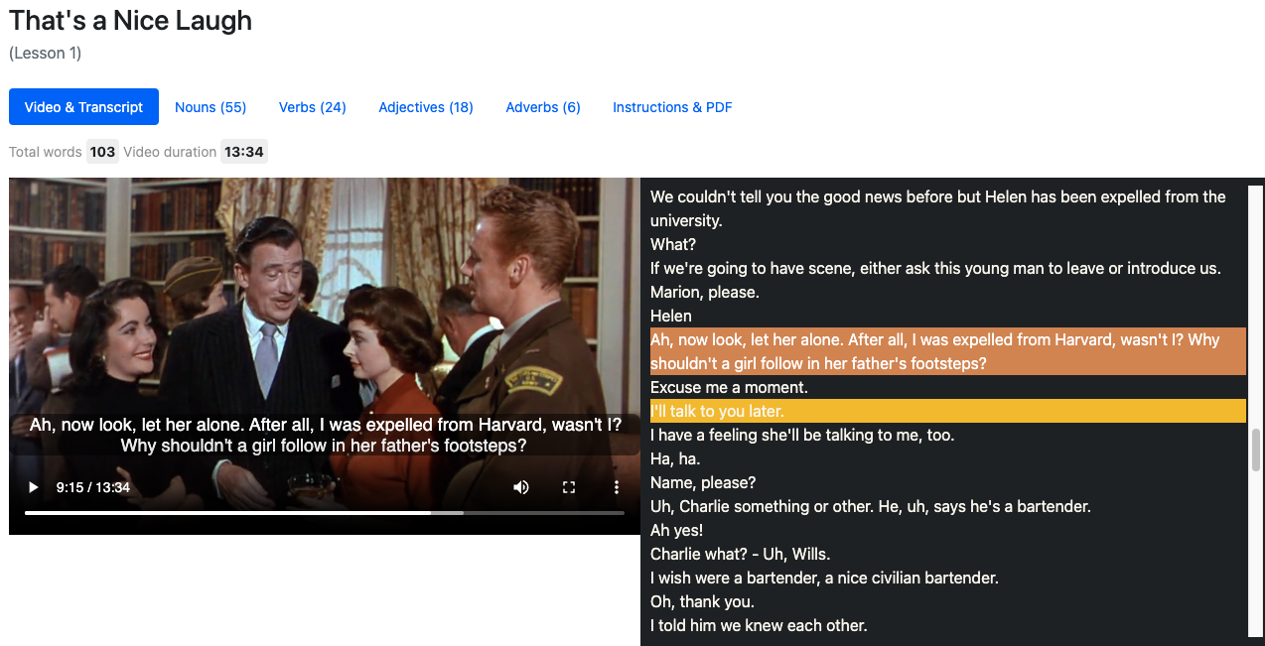
Task: Select transcript line "Ha, ha."
Action: (948, 458)
